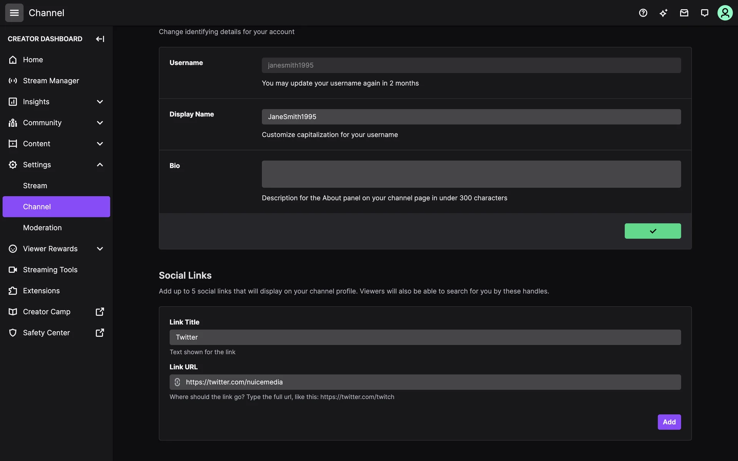Select Moderation under Settings
This screenshot has height=461, width=738.
click(x=42, y=228)
